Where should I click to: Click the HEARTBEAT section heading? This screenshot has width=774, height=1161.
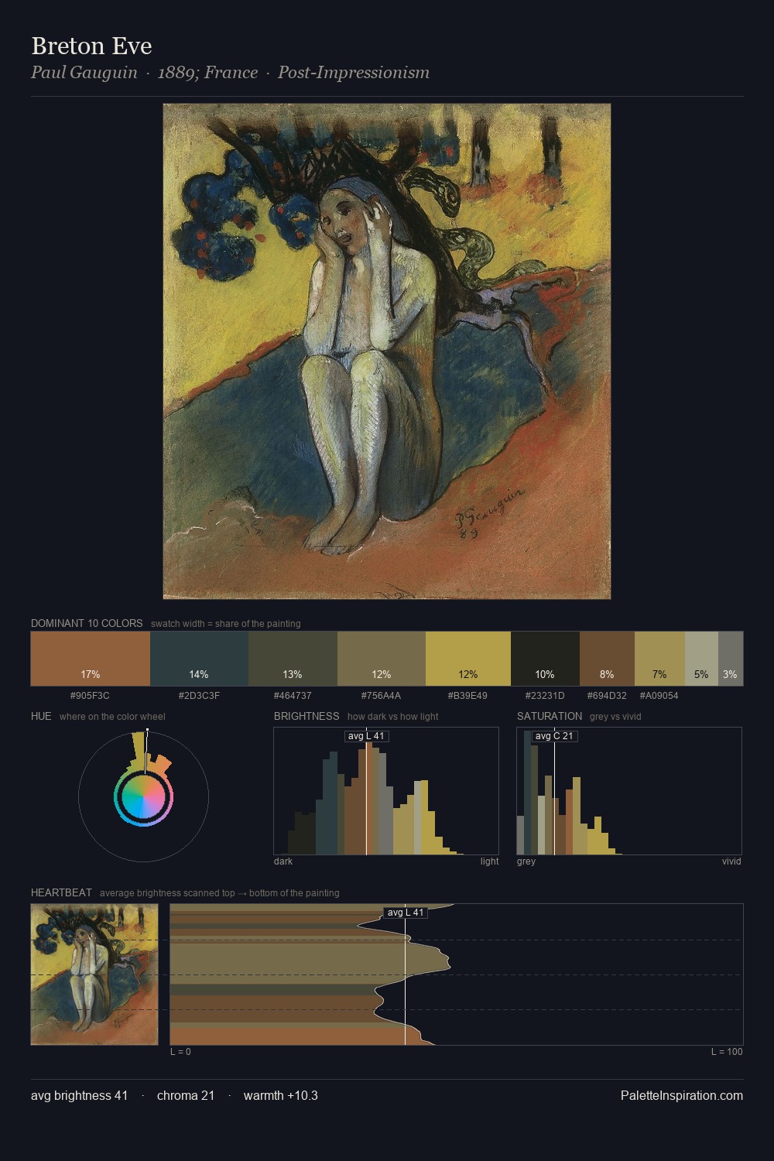(61, 892)
